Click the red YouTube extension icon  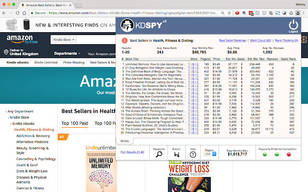pos(237,13)
